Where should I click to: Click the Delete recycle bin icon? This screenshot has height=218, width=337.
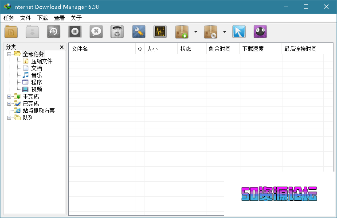coord(117,32)
